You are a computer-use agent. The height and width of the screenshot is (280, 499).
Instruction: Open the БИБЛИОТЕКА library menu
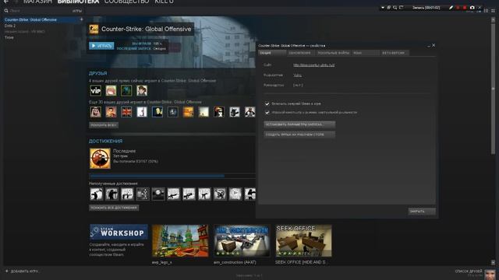point(78,2)
